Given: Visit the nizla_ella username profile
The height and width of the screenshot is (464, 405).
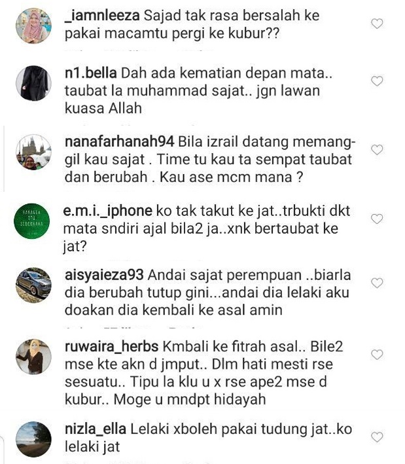Looking at the screenshot, I should [96, 429].
